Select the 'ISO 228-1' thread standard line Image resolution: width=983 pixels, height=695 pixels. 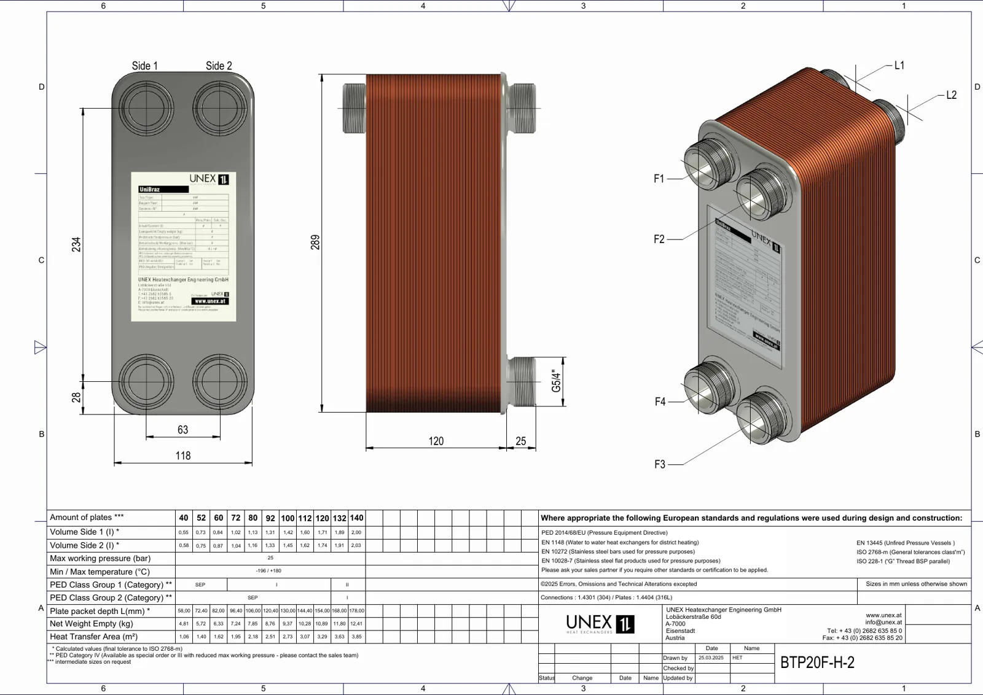pos(903,561)
